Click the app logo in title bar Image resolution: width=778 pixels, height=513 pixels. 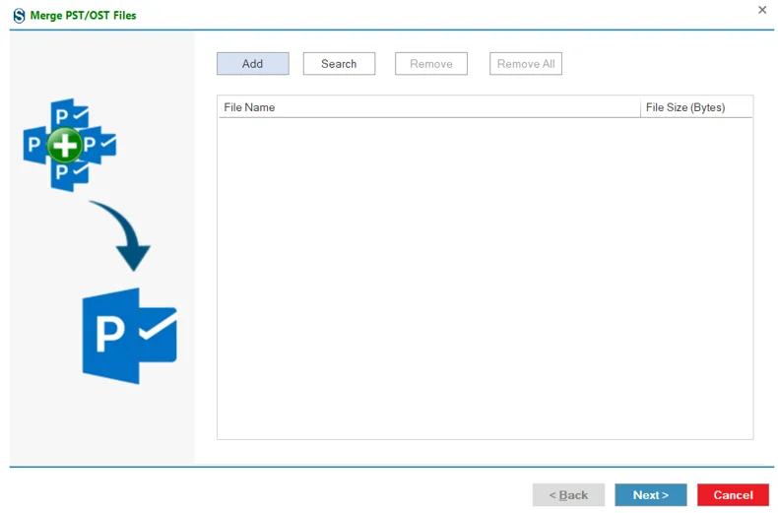(x=19, y=16)
